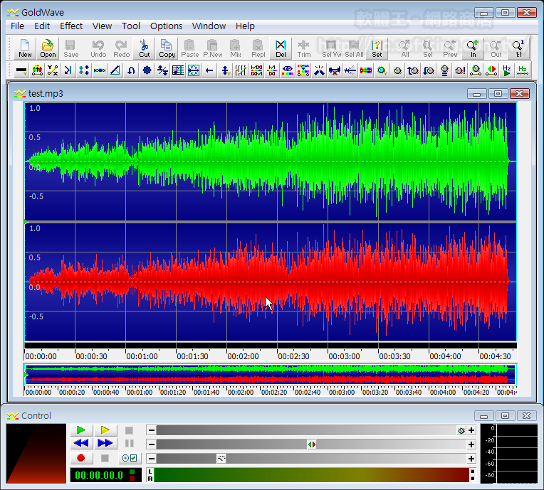The width and height of the screenshot is (544, 490).
Task: Zoom in with the In magnifier icon
Action: tap(473, 48)
